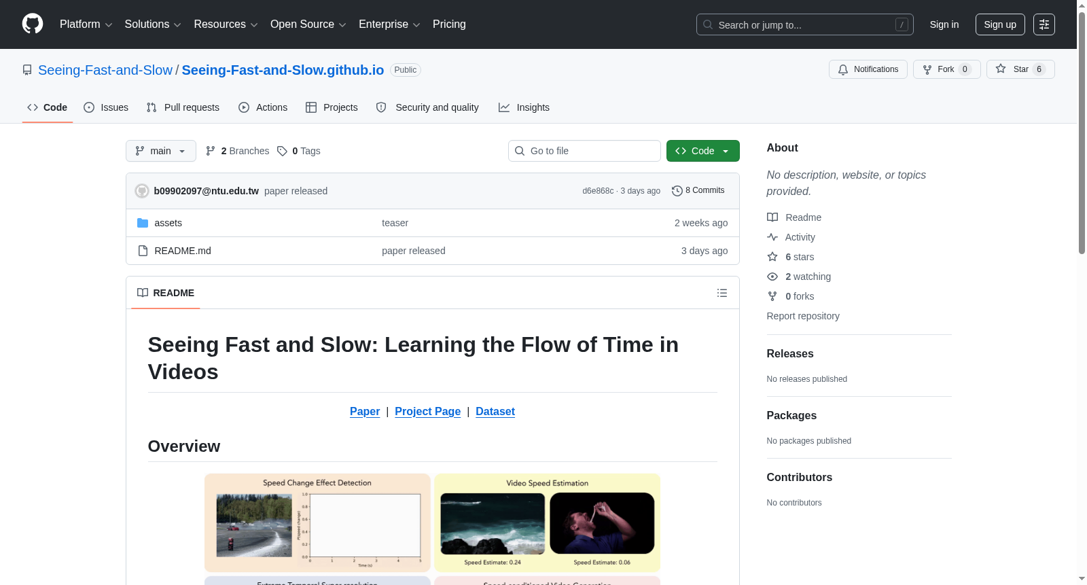This screenshot has width=1087, height=585.
Task: View the 2 Branches link
Action: click(238, 151)
